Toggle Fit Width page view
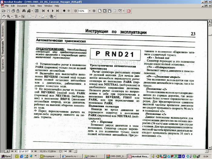 [x=110, y=11]
